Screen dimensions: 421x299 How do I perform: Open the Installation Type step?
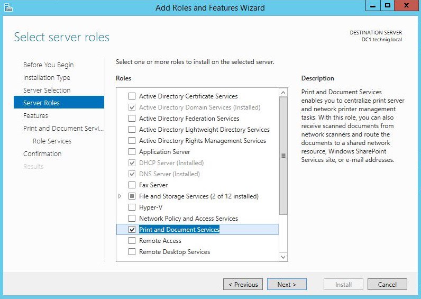47,77
